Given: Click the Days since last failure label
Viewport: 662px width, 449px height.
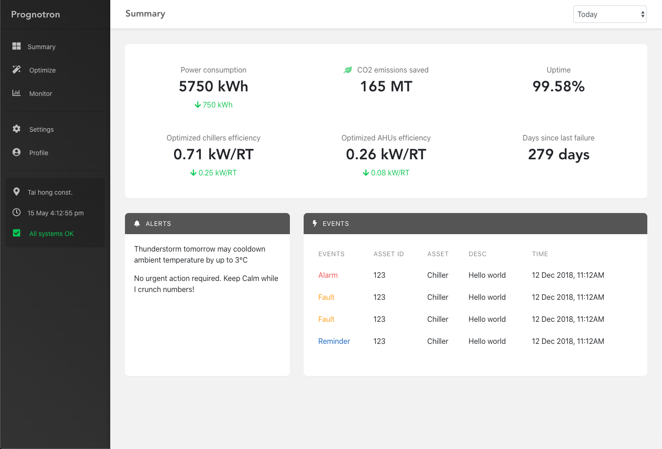Looking at the screenshot, I should [x=559, y=138].
